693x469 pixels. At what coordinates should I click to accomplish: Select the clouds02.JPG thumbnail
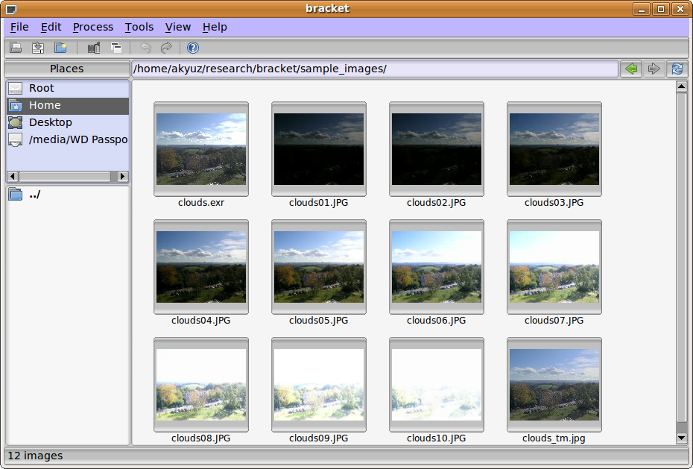(437, 149)
